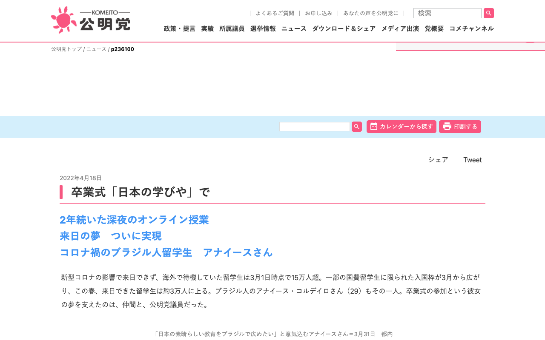This screenshot has width=545, height=340.
Task: Click the news search magnifier button
Action: click(357, 127)
